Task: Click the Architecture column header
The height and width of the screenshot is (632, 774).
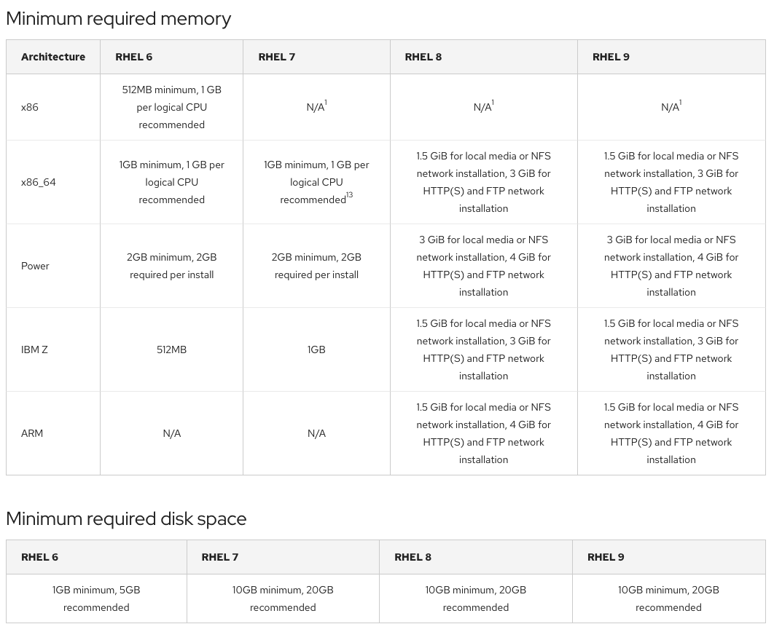Action: click(53, 57)
